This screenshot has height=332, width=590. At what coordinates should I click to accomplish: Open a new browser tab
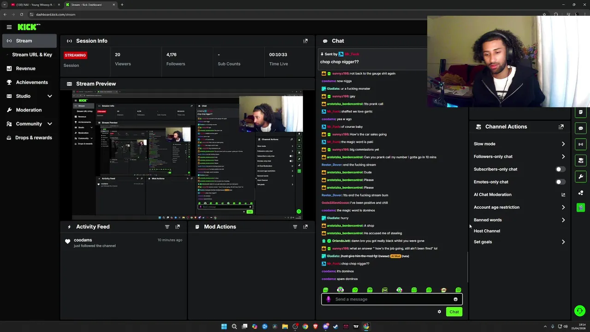click(x=122, y=5)
